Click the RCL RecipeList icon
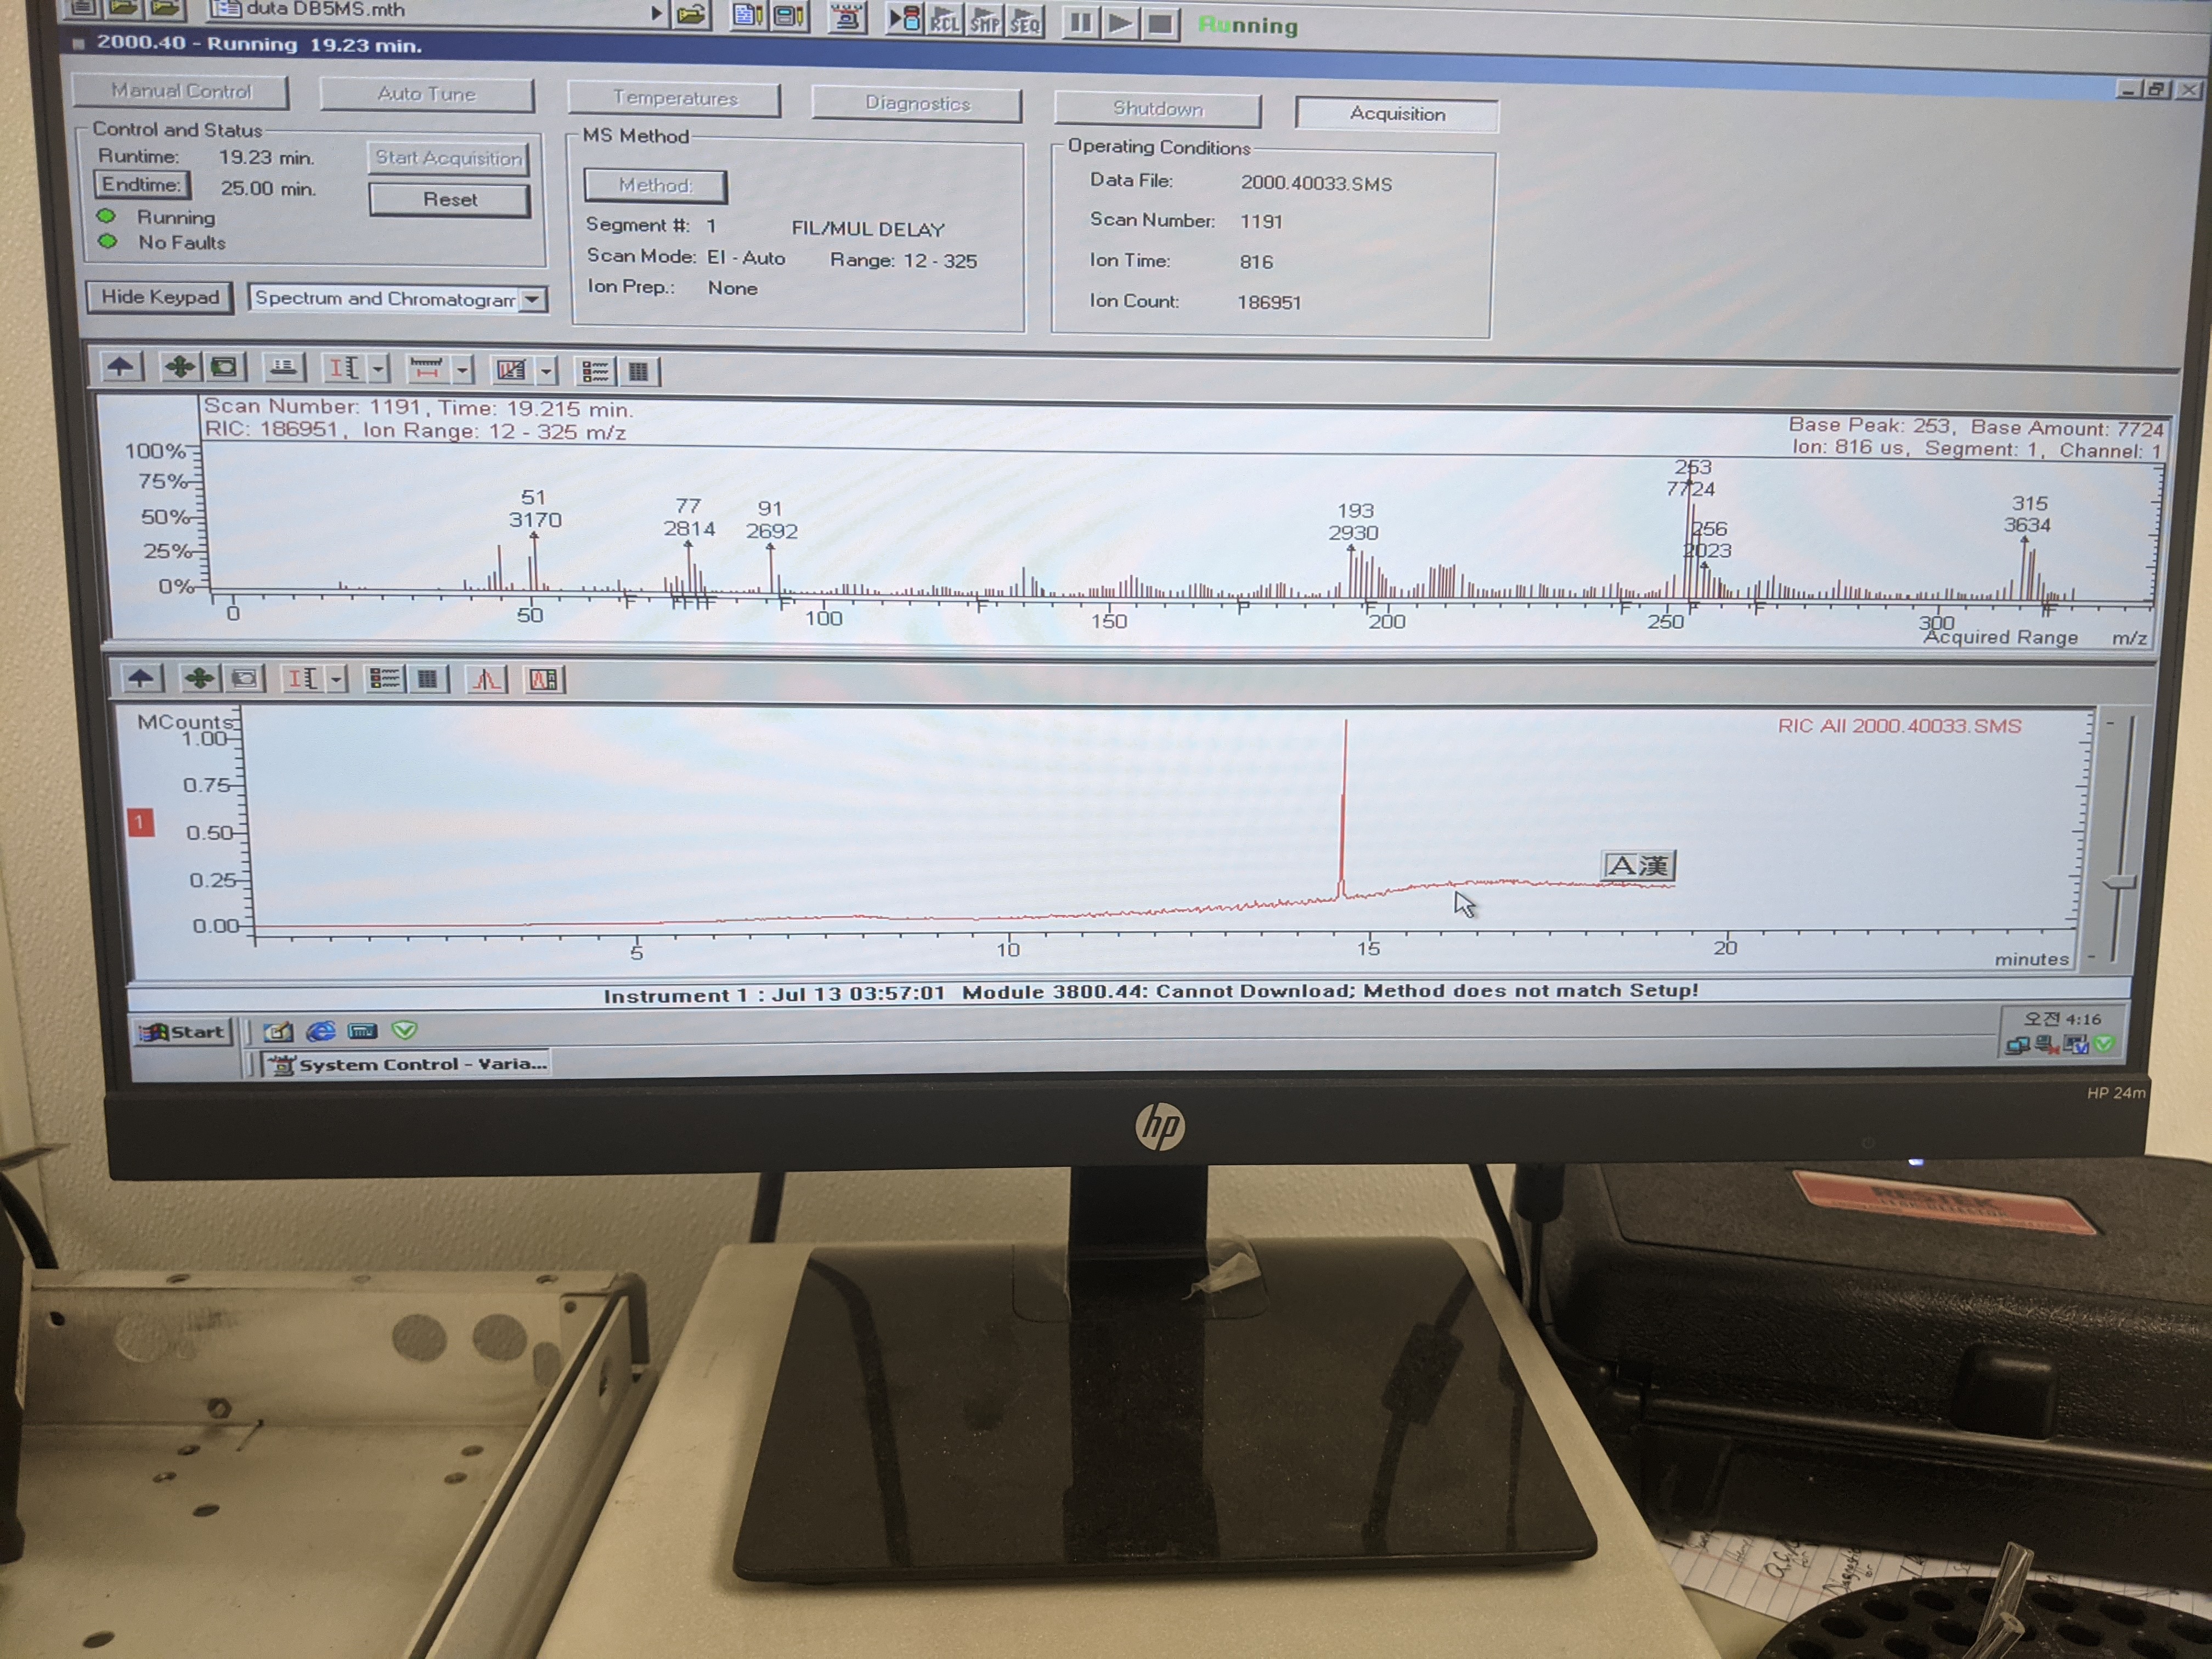Screen dimensions: 2212x1659 945,20
